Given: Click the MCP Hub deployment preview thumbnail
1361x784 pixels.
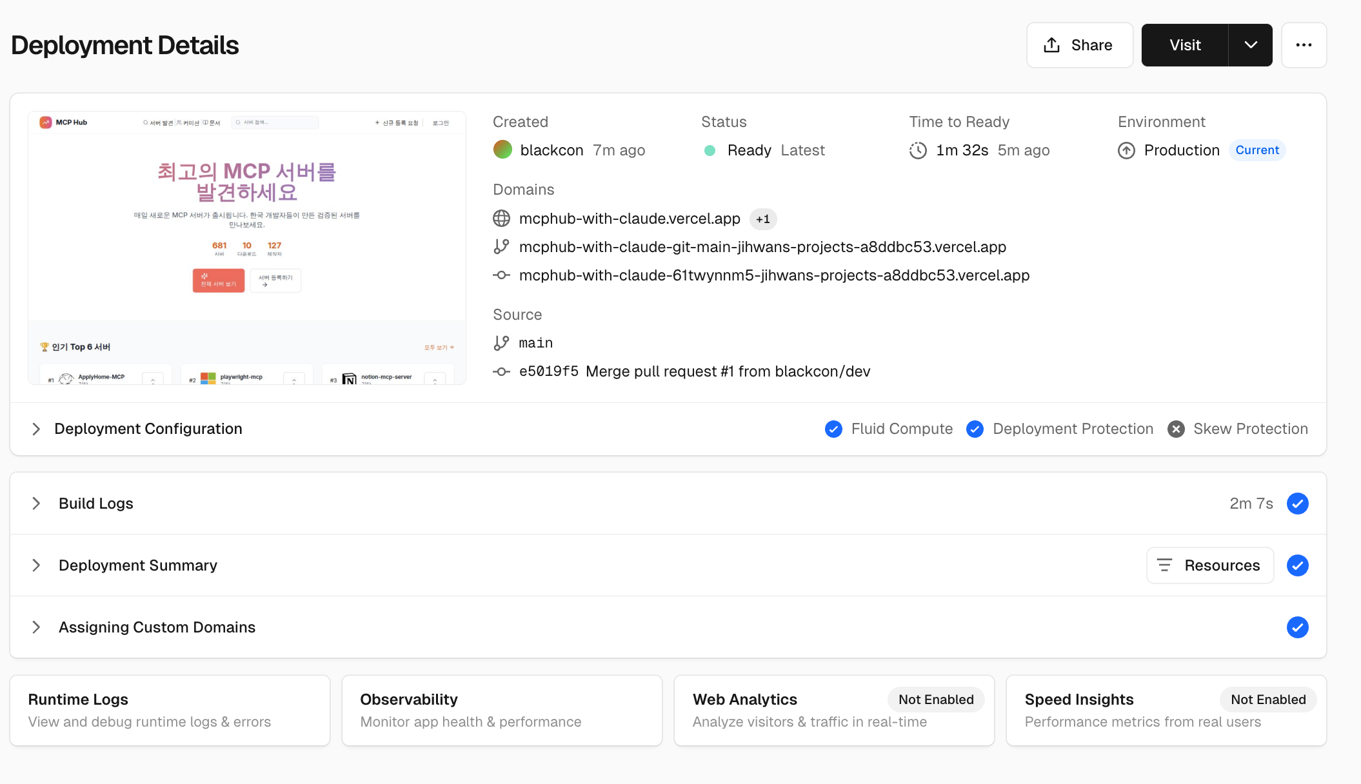Looking at the screenshot, I should click(x=247, y=248).
